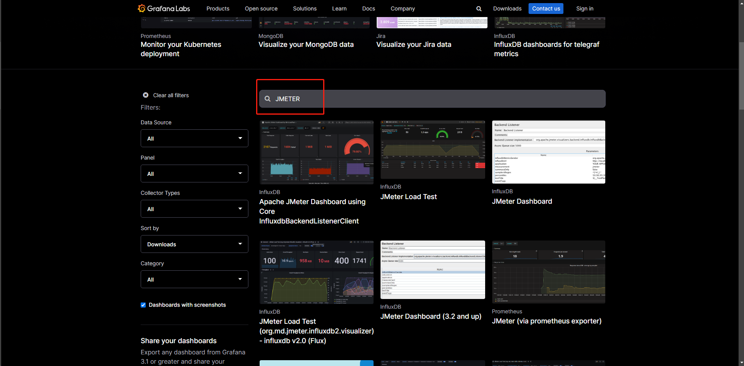Open the Solutions menu
The width and height of the screenshot is (744, 366).
point(305,9)
